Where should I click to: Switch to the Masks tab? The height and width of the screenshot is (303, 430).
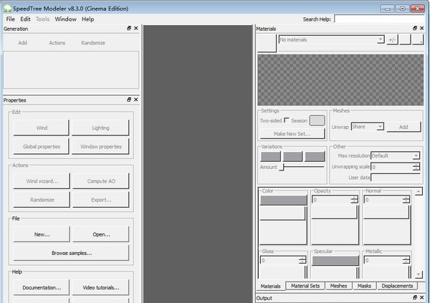click(x=364, y=286)
